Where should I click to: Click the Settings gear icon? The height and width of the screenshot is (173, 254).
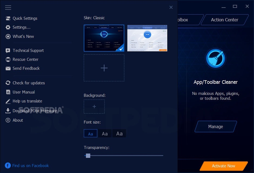coord(8,27)
